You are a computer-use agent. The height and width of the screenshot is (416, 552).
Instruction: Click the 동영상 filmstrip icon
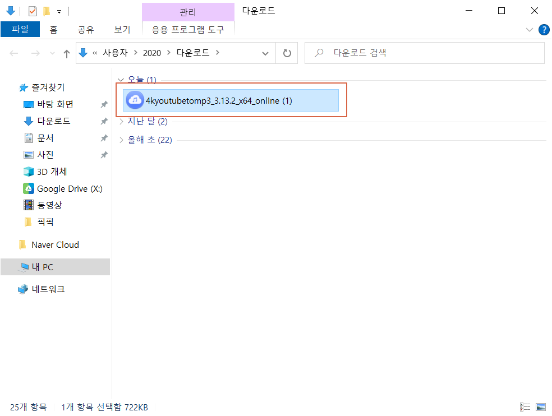click(x=29, y=205)
